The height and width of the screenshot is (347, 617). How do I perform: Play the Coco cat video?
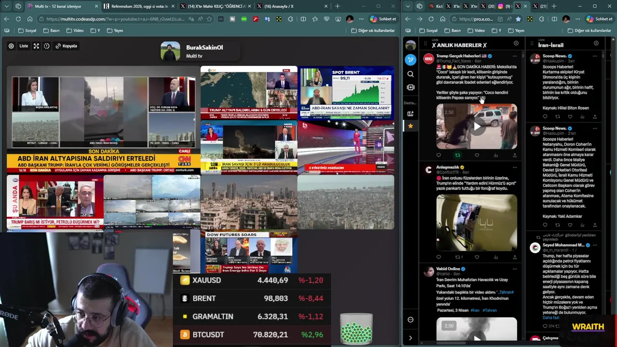(x=477, y=127)
